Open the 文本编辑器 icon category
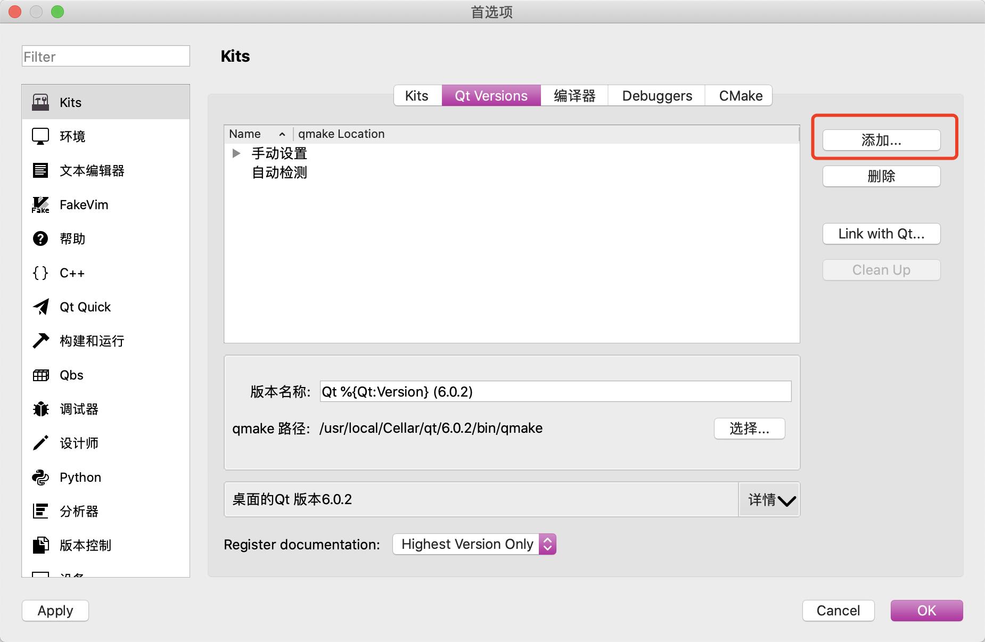Image resolution: width=985 pixels, height=642 pixels. pyautogui.click(x=40, y=170)
